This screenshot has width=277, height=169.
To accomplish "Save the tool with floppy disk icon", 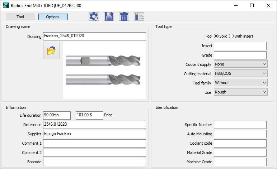I will tap(109, 16).
